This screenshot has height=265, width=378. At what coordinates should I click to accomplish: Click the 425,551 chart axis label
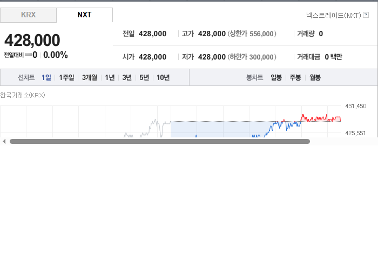coord(355,133)
